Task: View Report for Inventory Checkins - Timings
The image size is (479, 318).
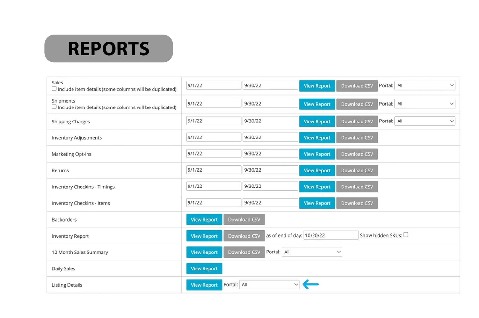Action: (317, 187)
